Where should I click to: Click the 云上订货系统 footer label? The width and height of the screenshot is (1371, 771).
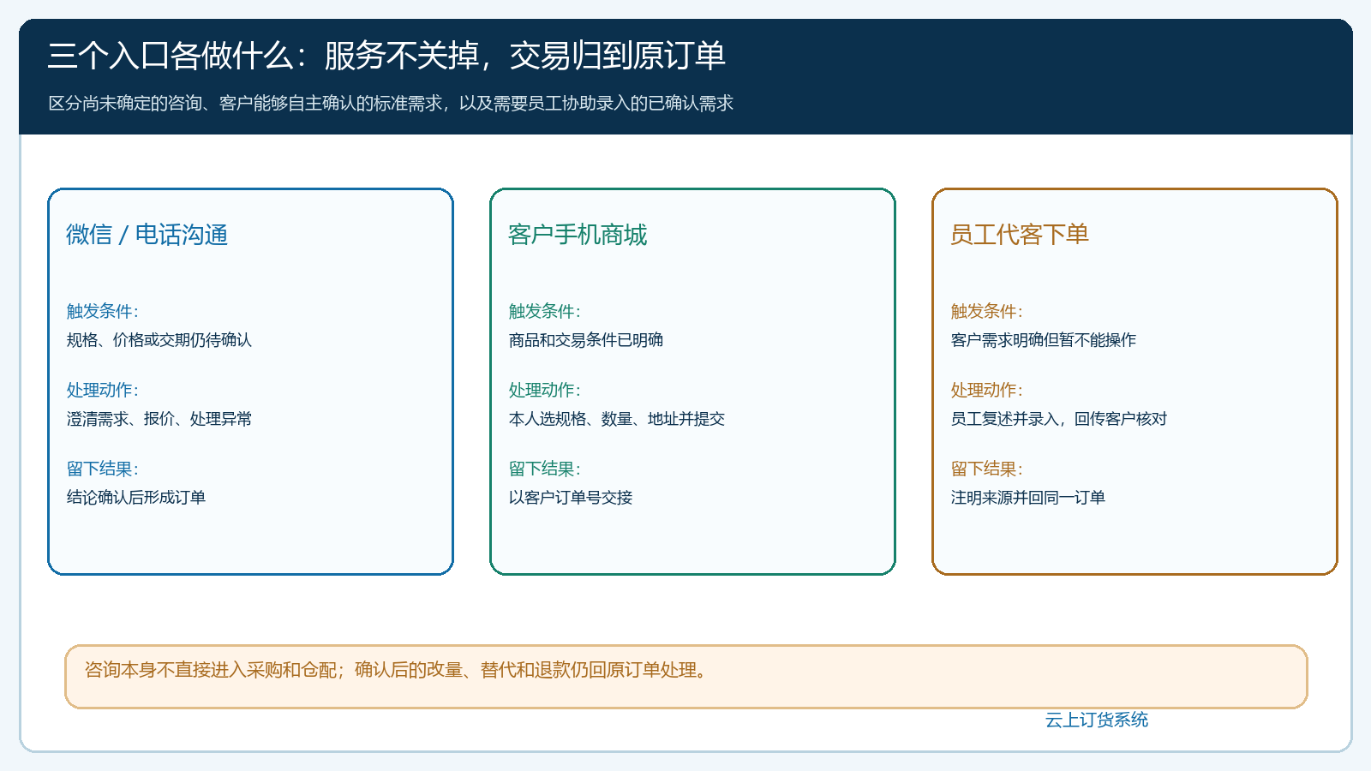pos(1097,720)
